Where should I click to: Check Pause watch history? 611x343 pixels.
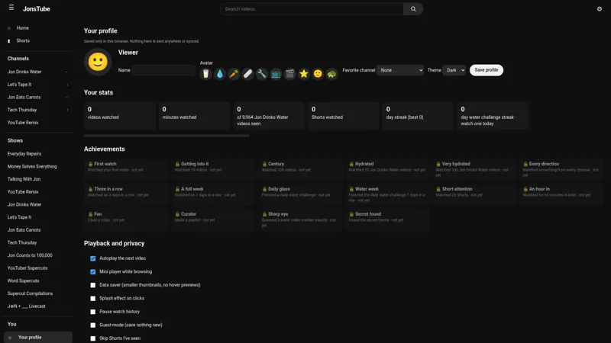point(92,312)
